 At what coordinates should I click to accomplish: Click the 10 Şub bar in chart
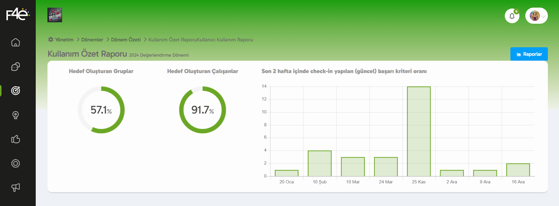(320, 163)
